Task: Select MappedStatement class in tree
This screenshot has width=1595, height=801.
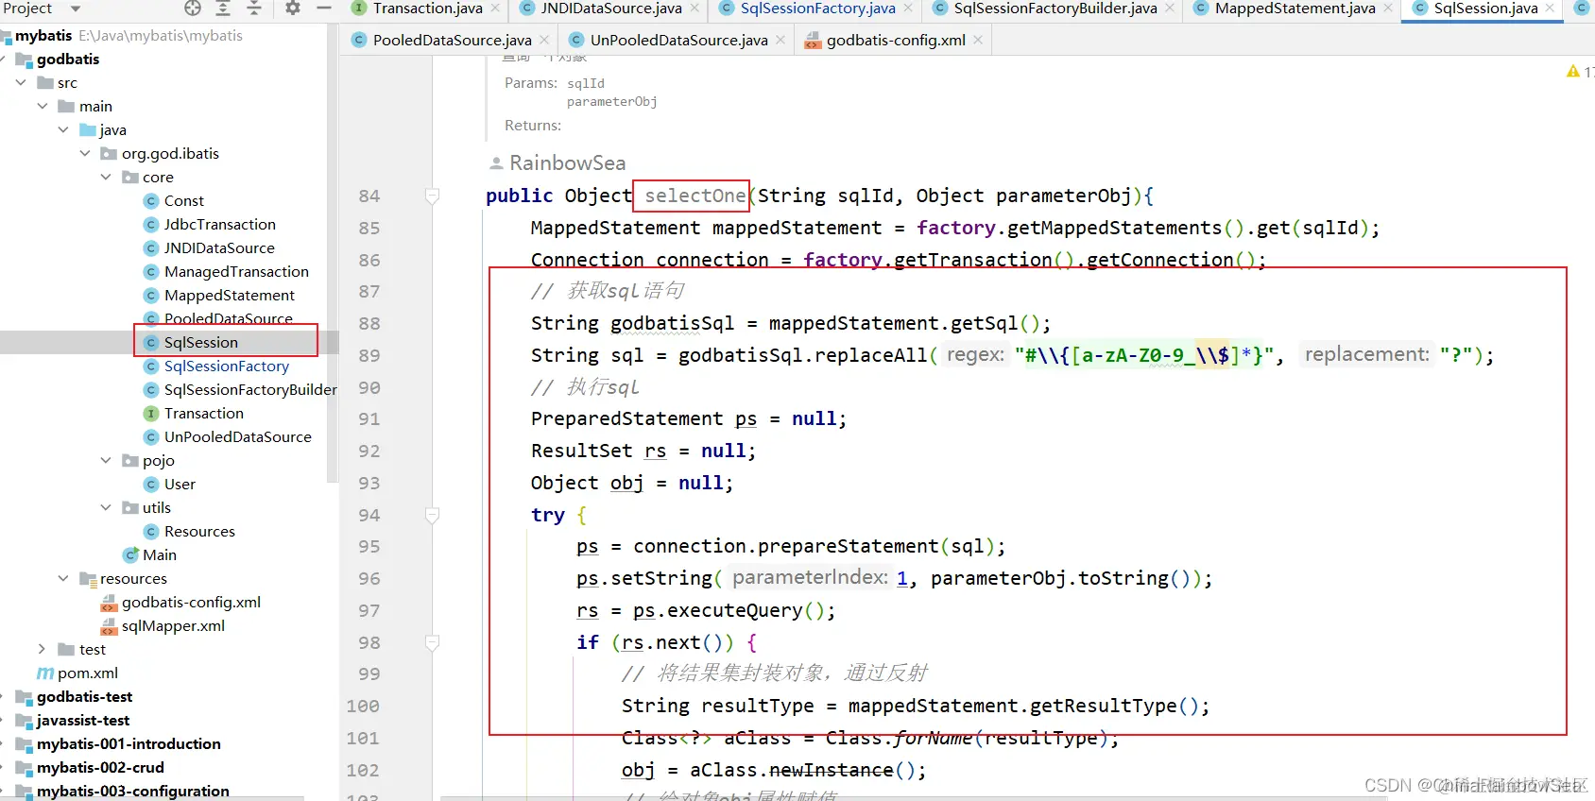Action: point(229,295)
